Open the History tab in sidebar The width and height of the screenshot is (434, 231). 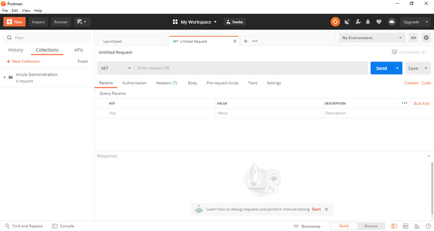[16, 50]
